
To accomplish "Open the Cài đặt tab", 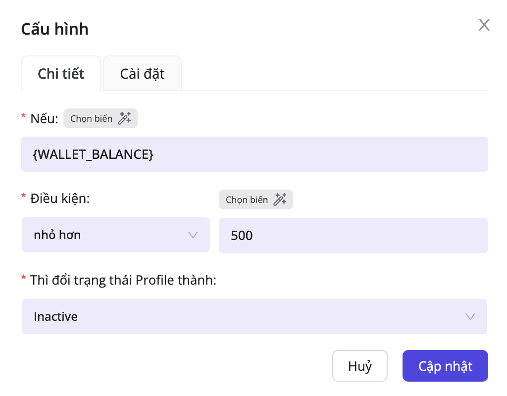I will 142,74.
